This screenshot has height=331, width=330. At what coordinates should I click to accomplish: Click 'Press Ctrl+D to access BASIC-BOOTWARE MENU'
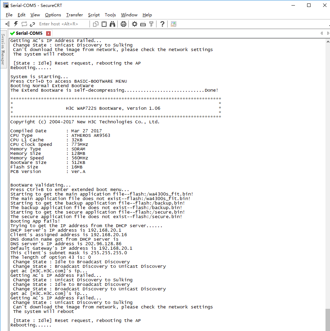(69, 81)
